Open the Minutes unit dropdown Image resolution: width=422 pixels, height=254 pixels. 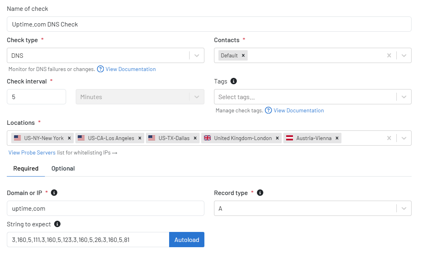point(140,97)
